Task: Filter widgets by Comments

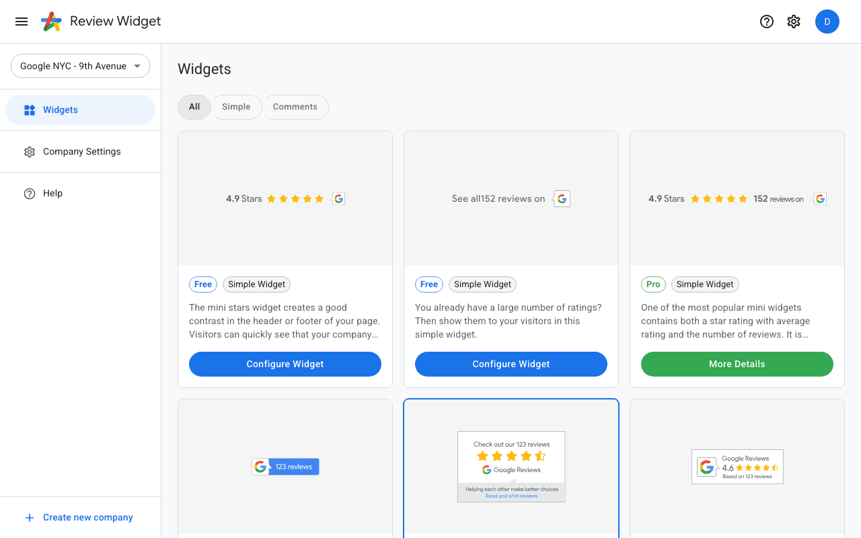Action: [295, 107]
